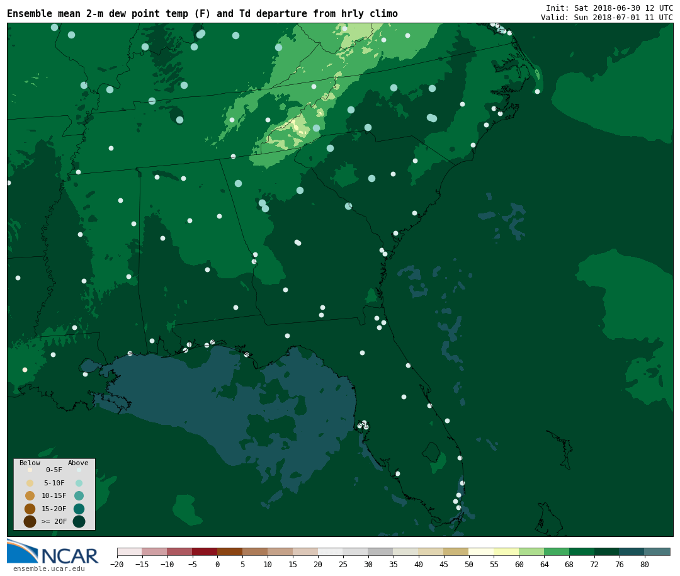Click the '15-20F' legend label

54,509
